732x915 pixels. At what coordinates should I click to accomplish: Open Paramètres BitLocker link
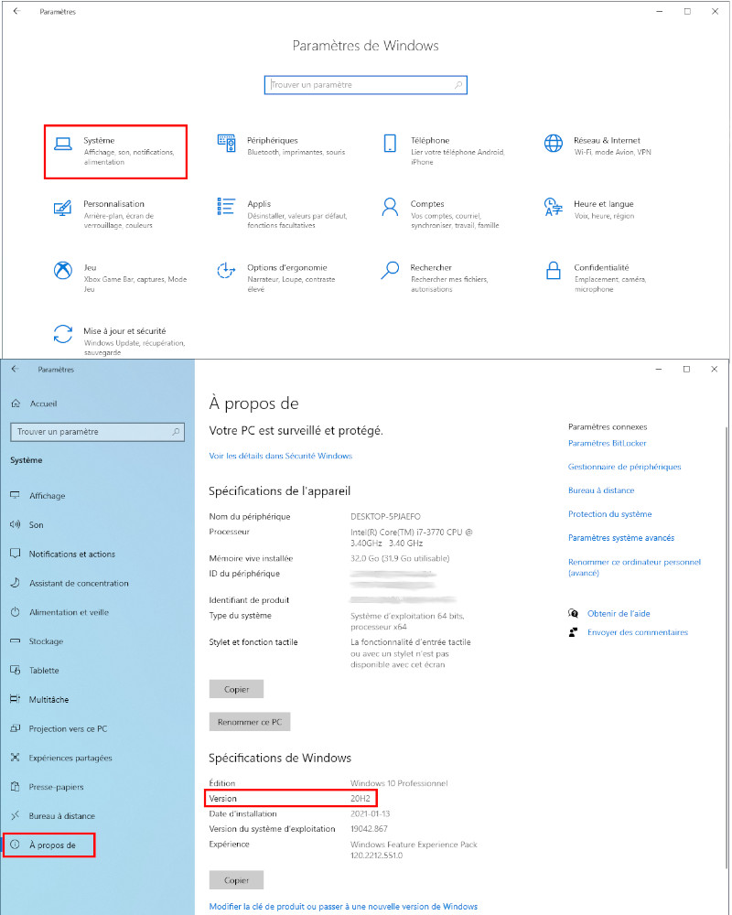(x=607, y=443)
